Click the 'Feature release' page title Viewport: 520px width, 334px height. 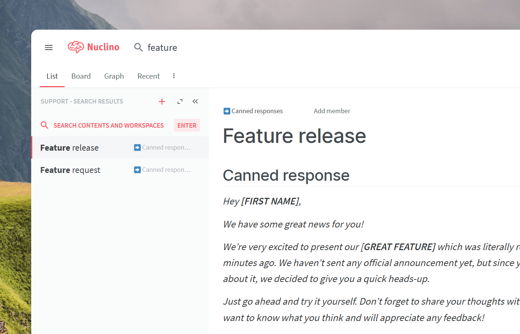pos(295,136)
